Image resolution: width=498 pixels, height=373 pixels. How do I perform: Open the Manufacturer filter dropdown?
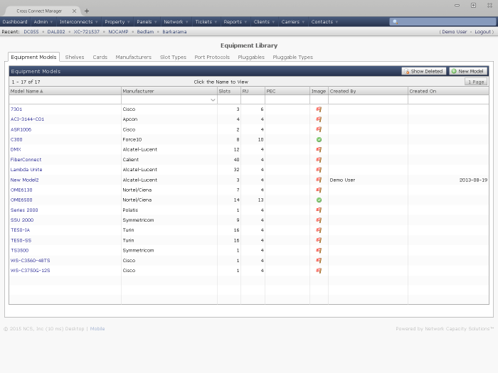[x=213, y=100]
